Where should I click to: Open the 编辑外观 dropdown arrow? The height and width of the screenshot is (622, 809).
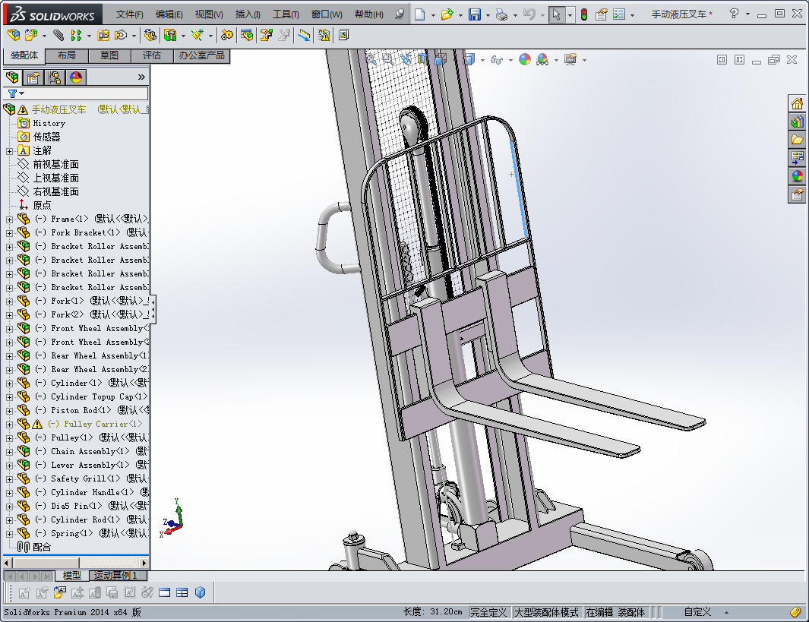click(556, 58)
